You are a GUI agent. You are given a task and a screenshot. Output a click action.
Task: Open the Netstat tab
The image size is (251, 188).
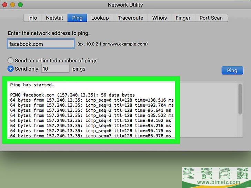coord(54,18)
